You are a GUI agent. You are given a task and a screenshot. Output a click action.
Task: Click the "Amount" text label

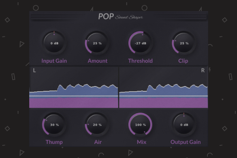tap(97, 61)
